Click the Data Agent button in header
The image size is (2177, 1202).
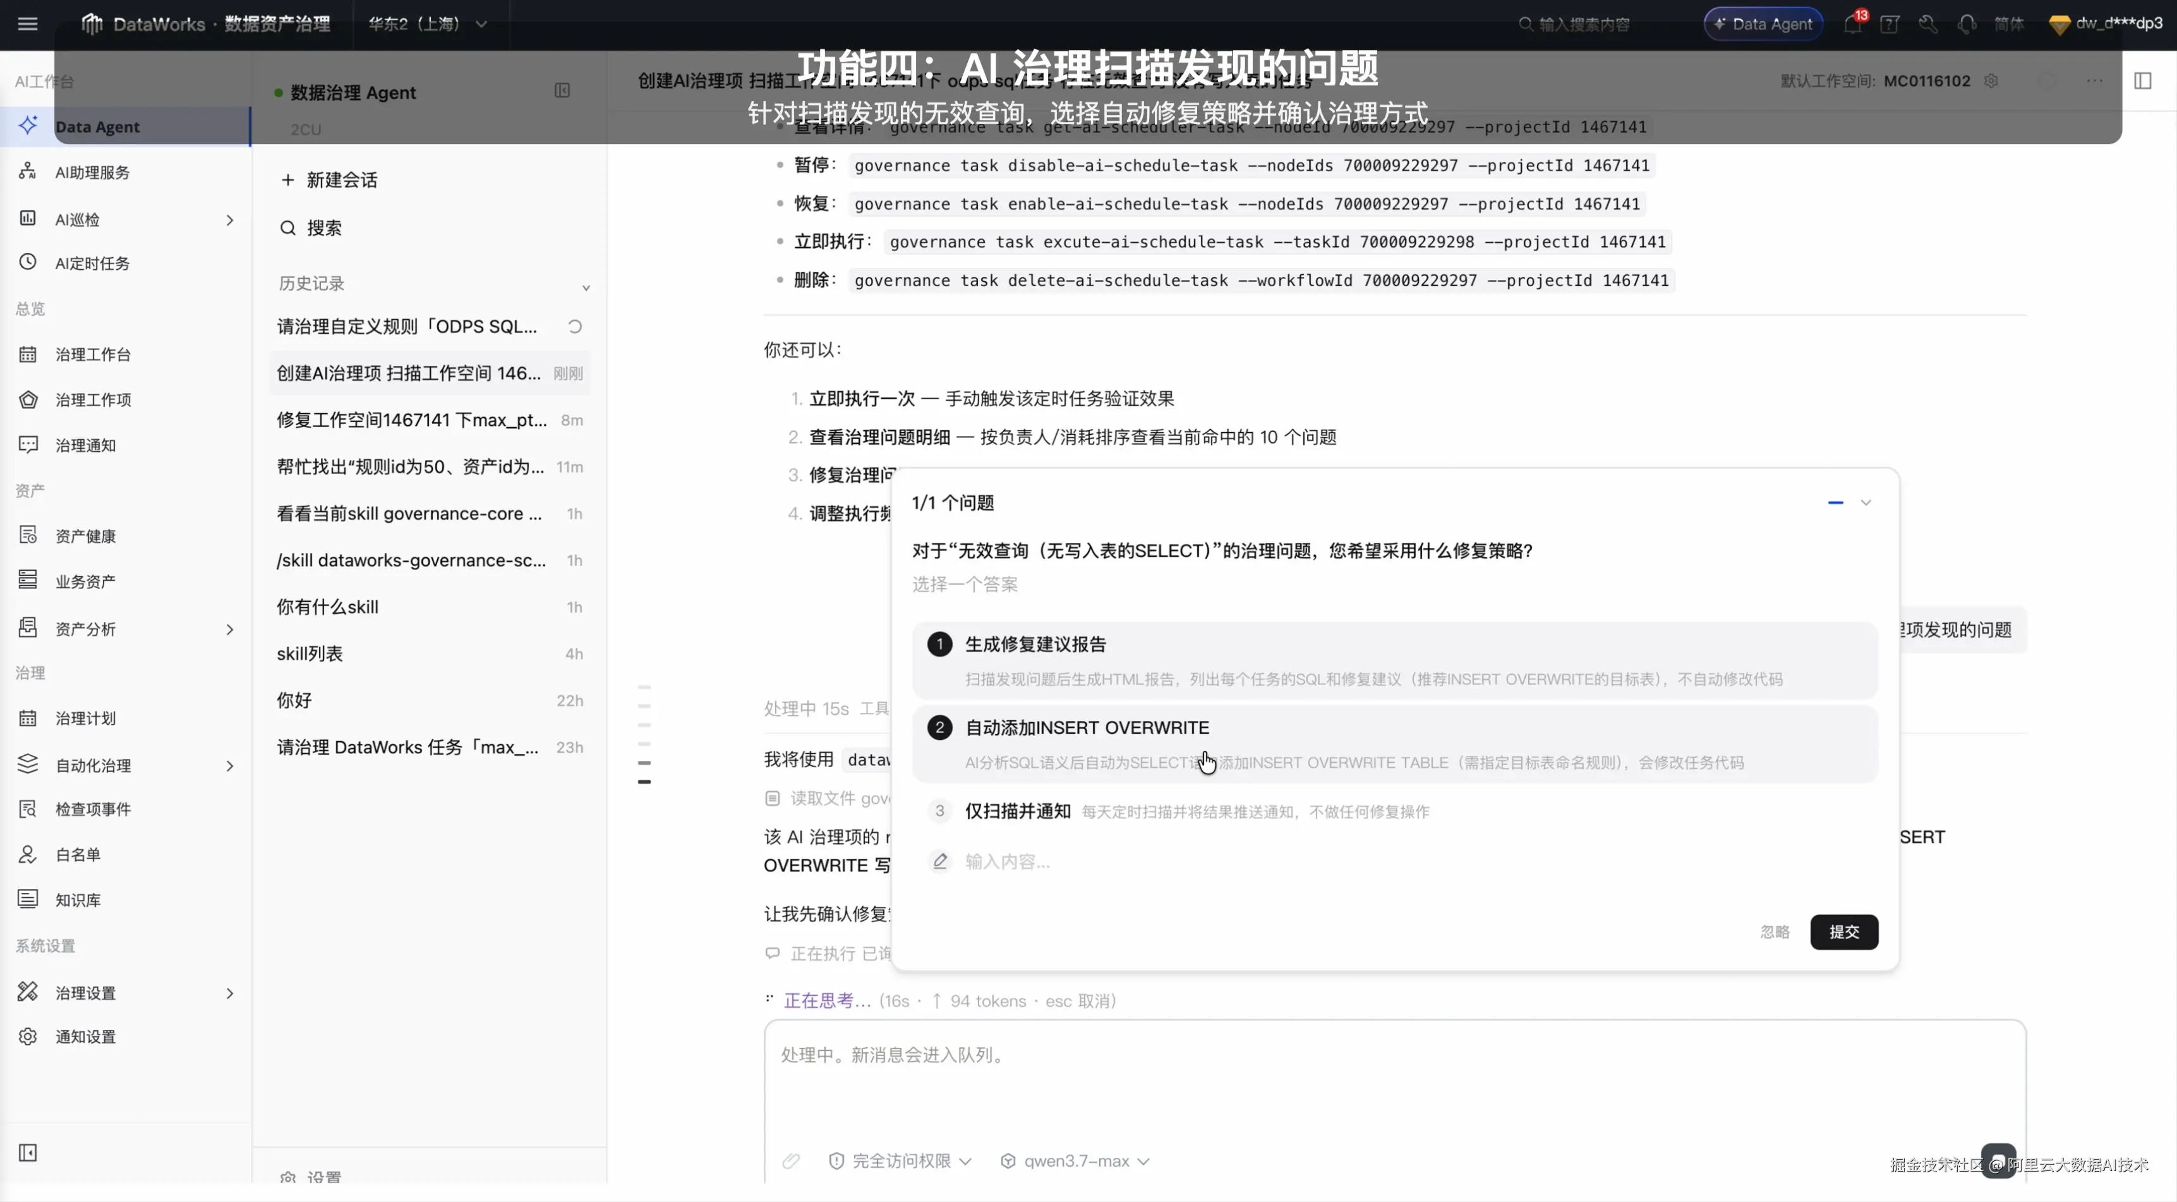(1764, 23)
